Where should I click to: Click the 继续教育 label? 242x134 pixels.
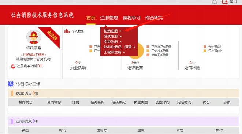click(x=135, y=68)
